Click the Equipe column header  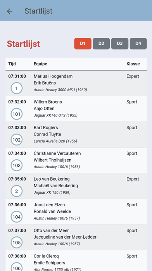click(x=40, y=64)
